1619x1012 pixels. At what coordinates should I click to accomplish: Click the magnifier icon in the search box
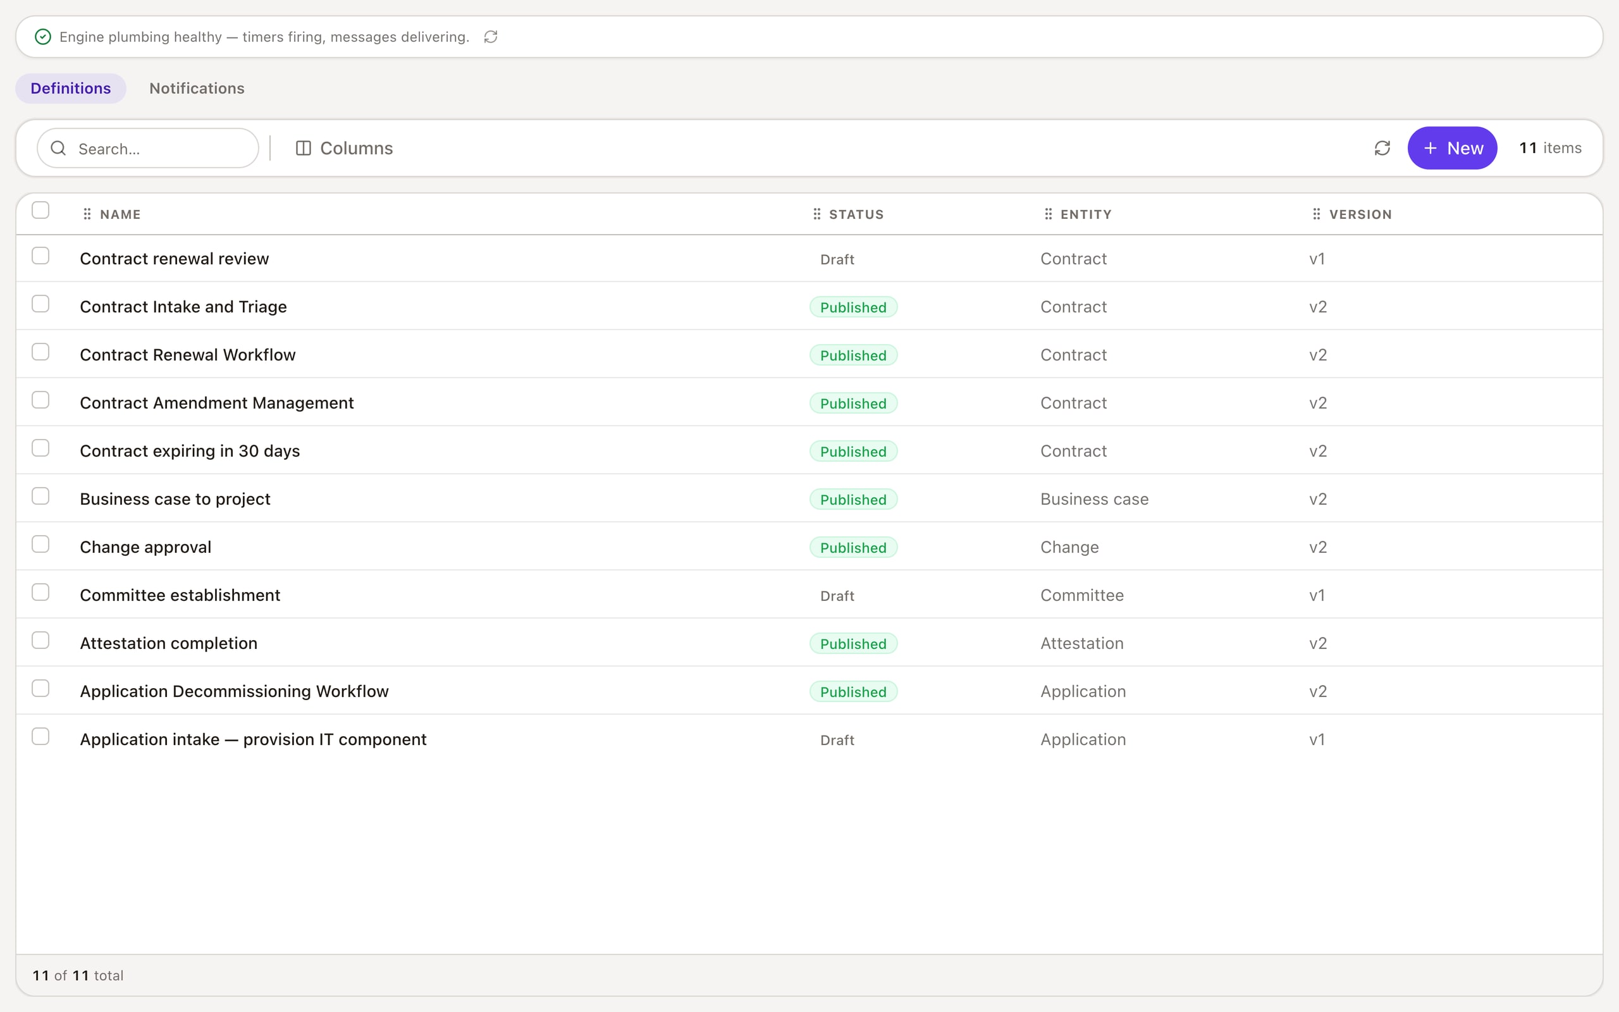coord(58,148)
